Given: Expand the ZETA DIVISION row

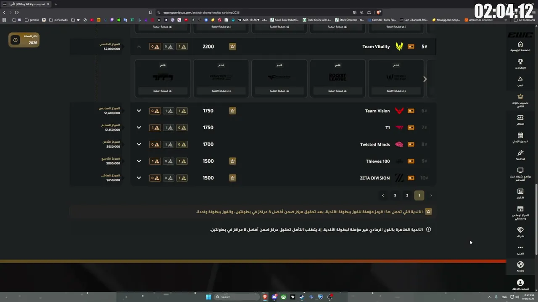Looking at the screenshot, I should 139,178.
